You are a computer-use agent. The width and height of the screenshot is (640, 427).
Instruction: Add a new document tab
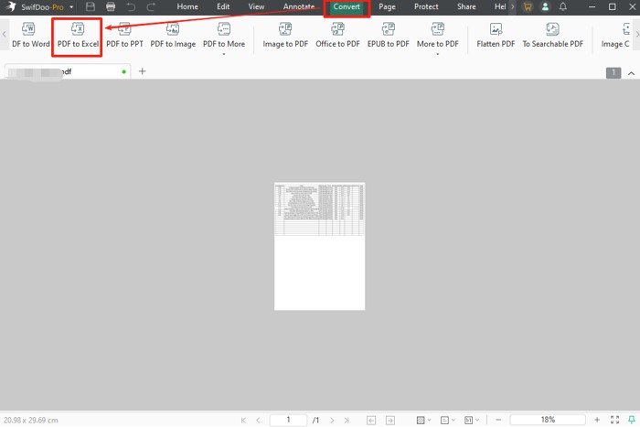(x=142, y=71)
